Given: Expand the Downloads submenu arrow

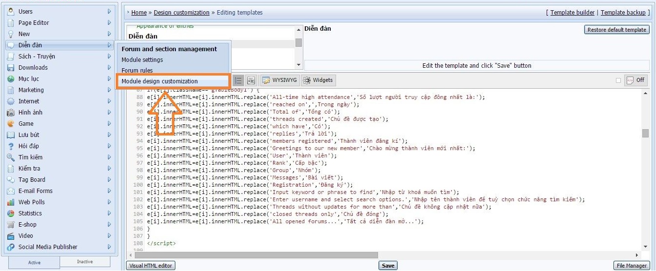Looking at the screenshot, I should 109,67.
